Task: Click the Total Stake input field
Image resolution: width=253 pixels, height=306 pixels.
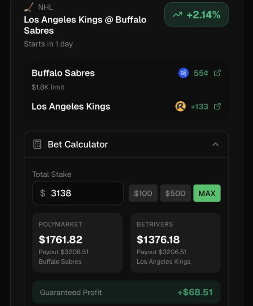Action: (x=78, y=193)
